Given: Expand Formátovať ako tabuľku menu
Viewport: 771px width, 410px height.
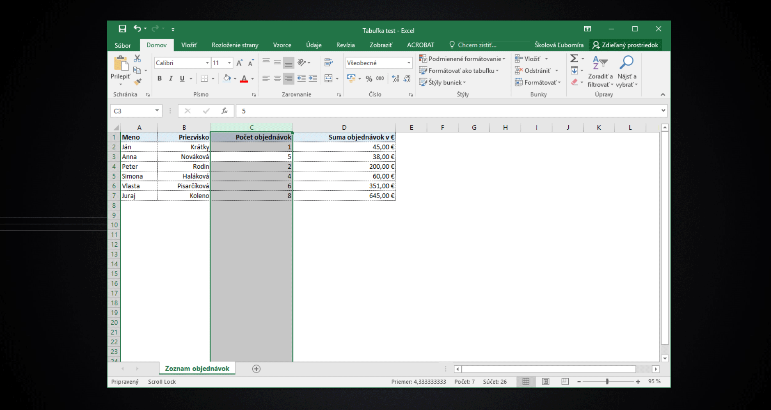Looking at the screenshot, I should click(x=459, y=71).
